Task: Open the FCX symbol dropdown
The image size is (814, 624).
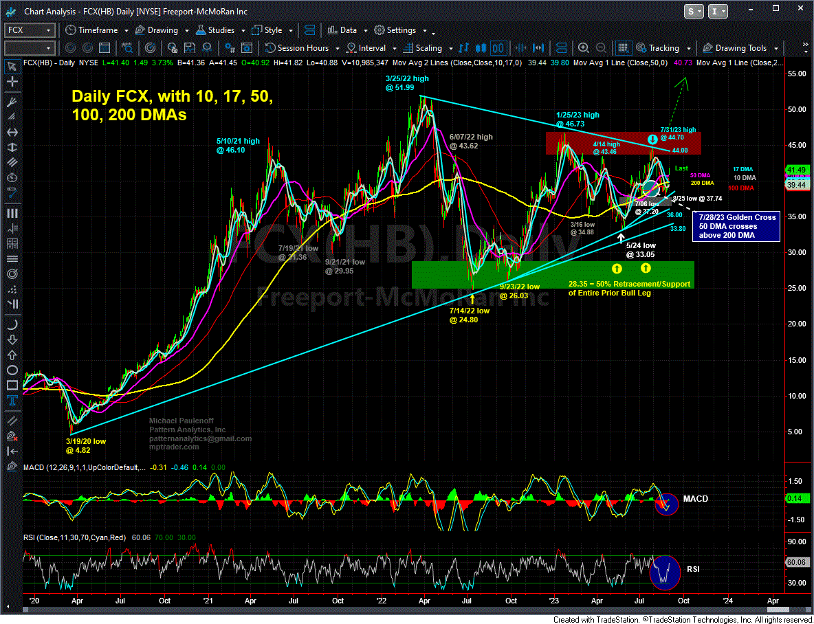Action: click(x=29, y=30)
